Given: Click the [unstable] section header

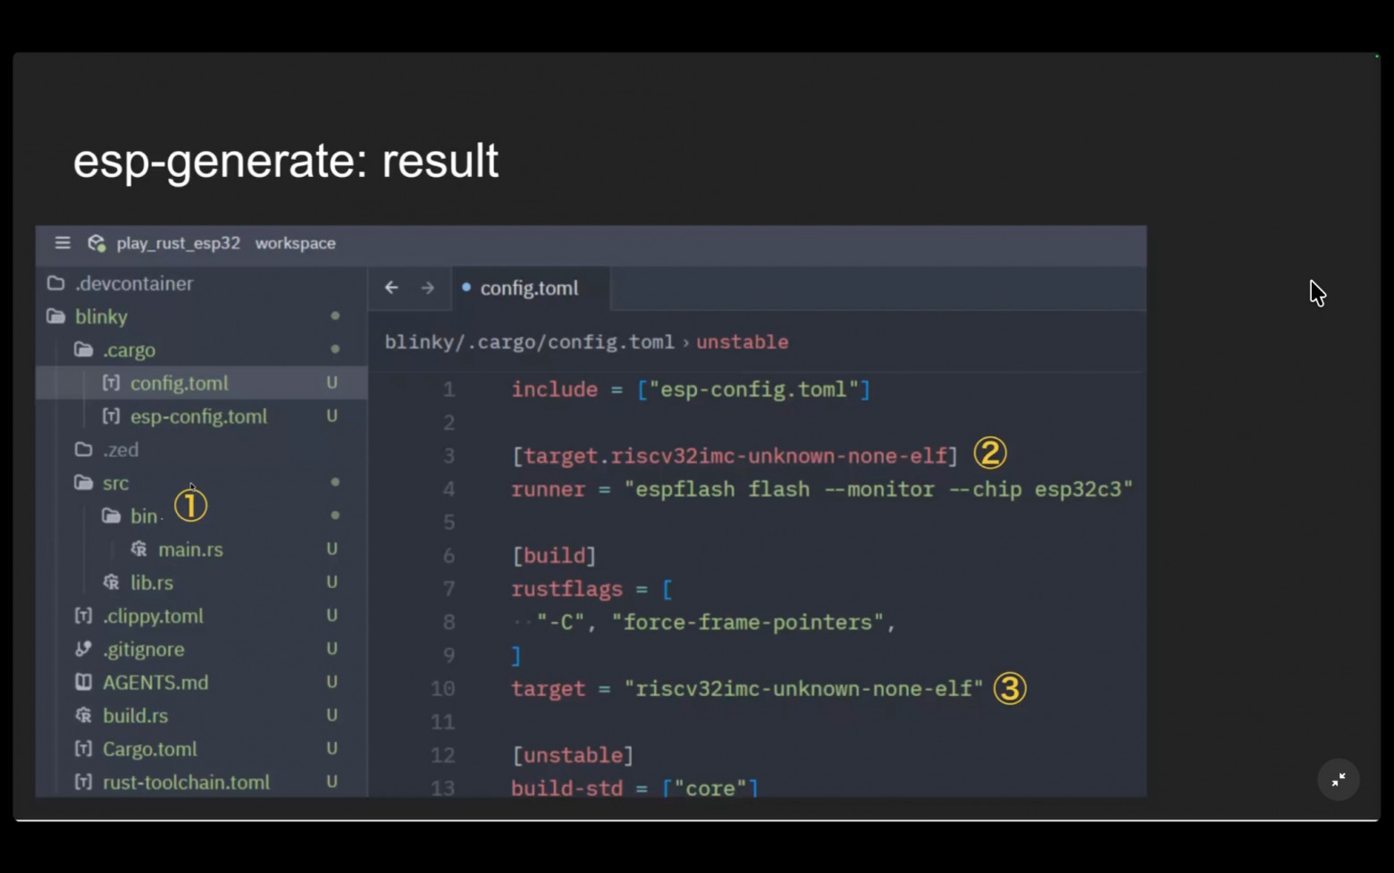Looking at the screenshot, I should click(x=573, y=756).
